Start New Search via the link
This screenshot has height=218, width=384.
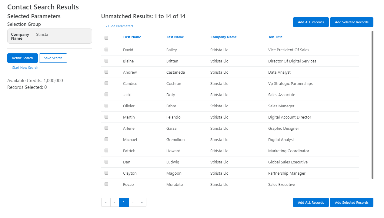tap(25, 68)
